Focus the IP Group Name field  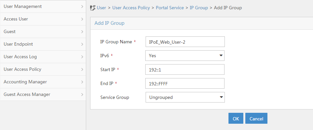coord(185,42)
